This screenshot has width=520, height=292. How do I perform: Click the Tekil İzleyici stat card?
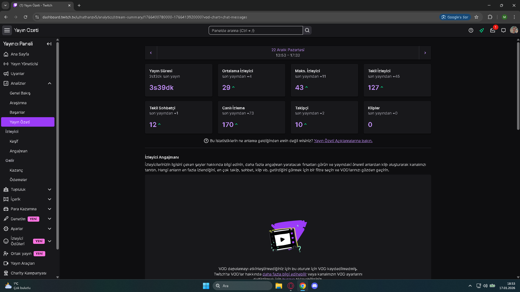397,80
